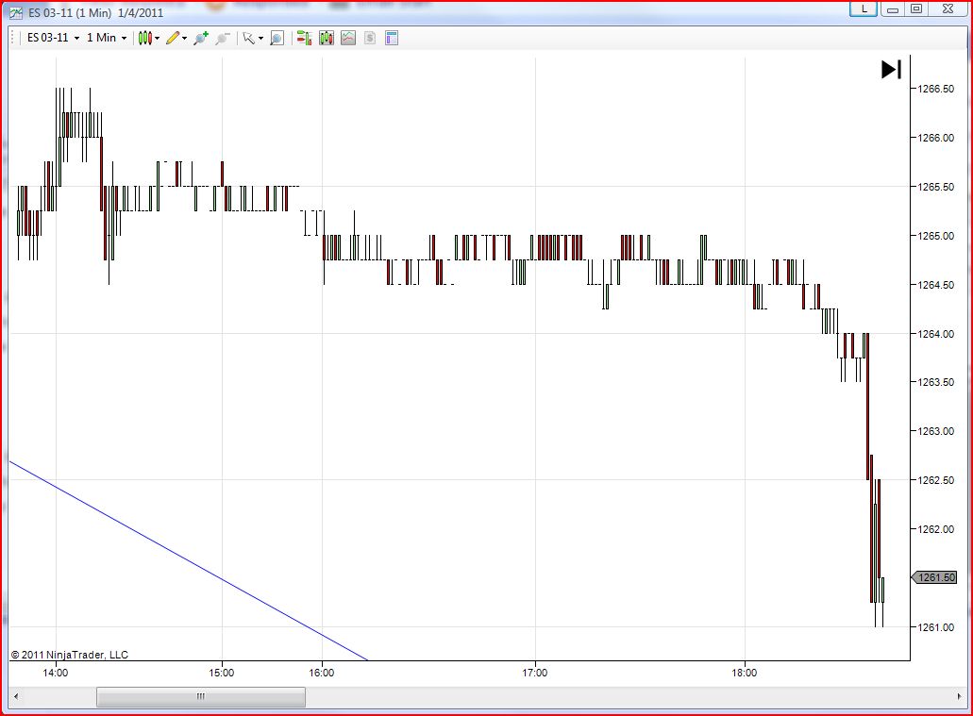Click the chart icon in the title bar

pos(16,13)
